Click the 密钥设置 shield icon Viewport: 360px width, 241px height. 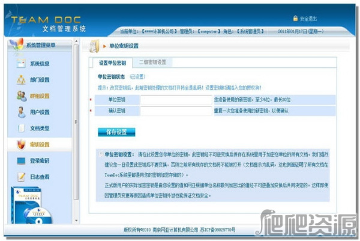coord(20,144)
